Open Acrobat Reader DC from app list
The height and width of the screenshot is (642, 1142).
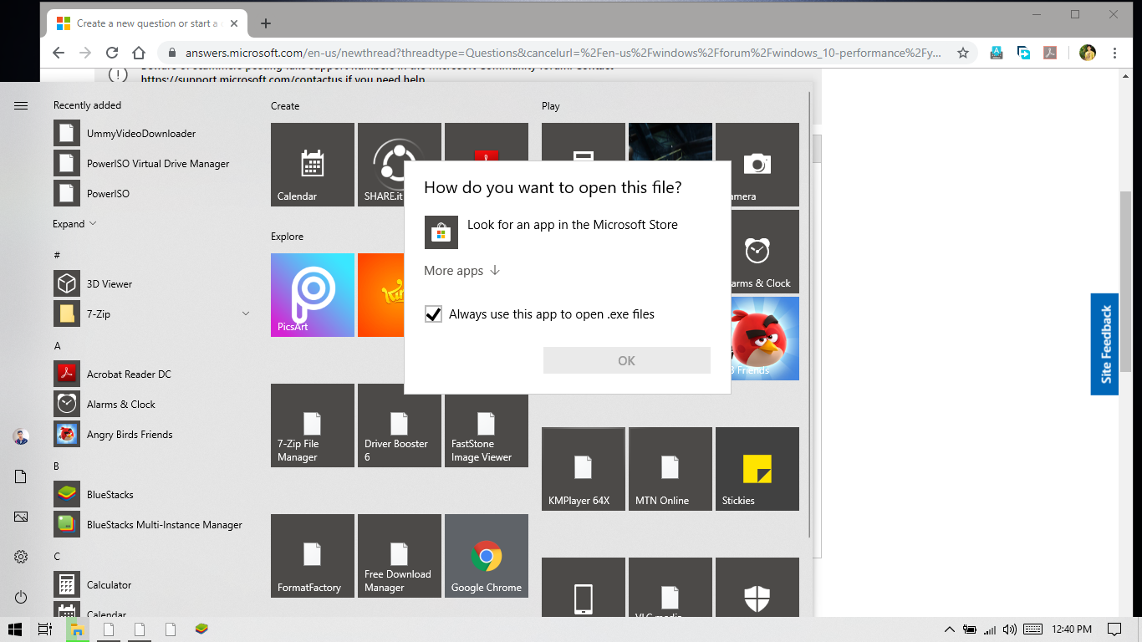(x=150, y=374)
